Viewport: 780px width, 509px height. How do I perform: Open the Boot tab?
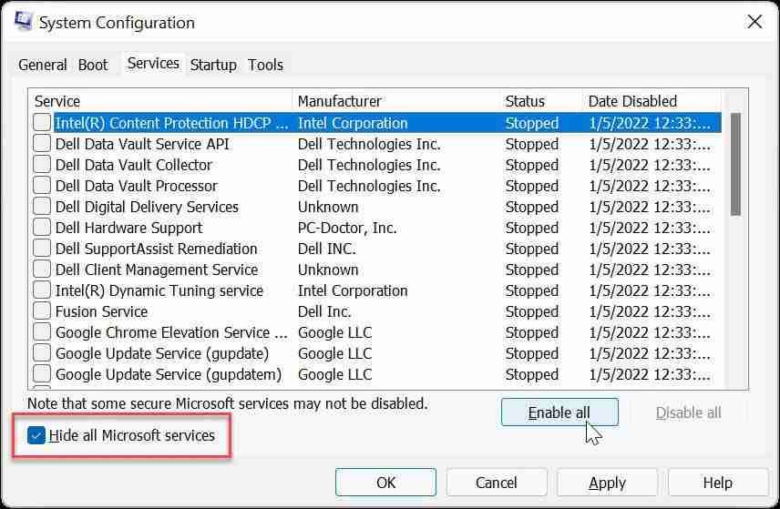click(x=93, y=65)
